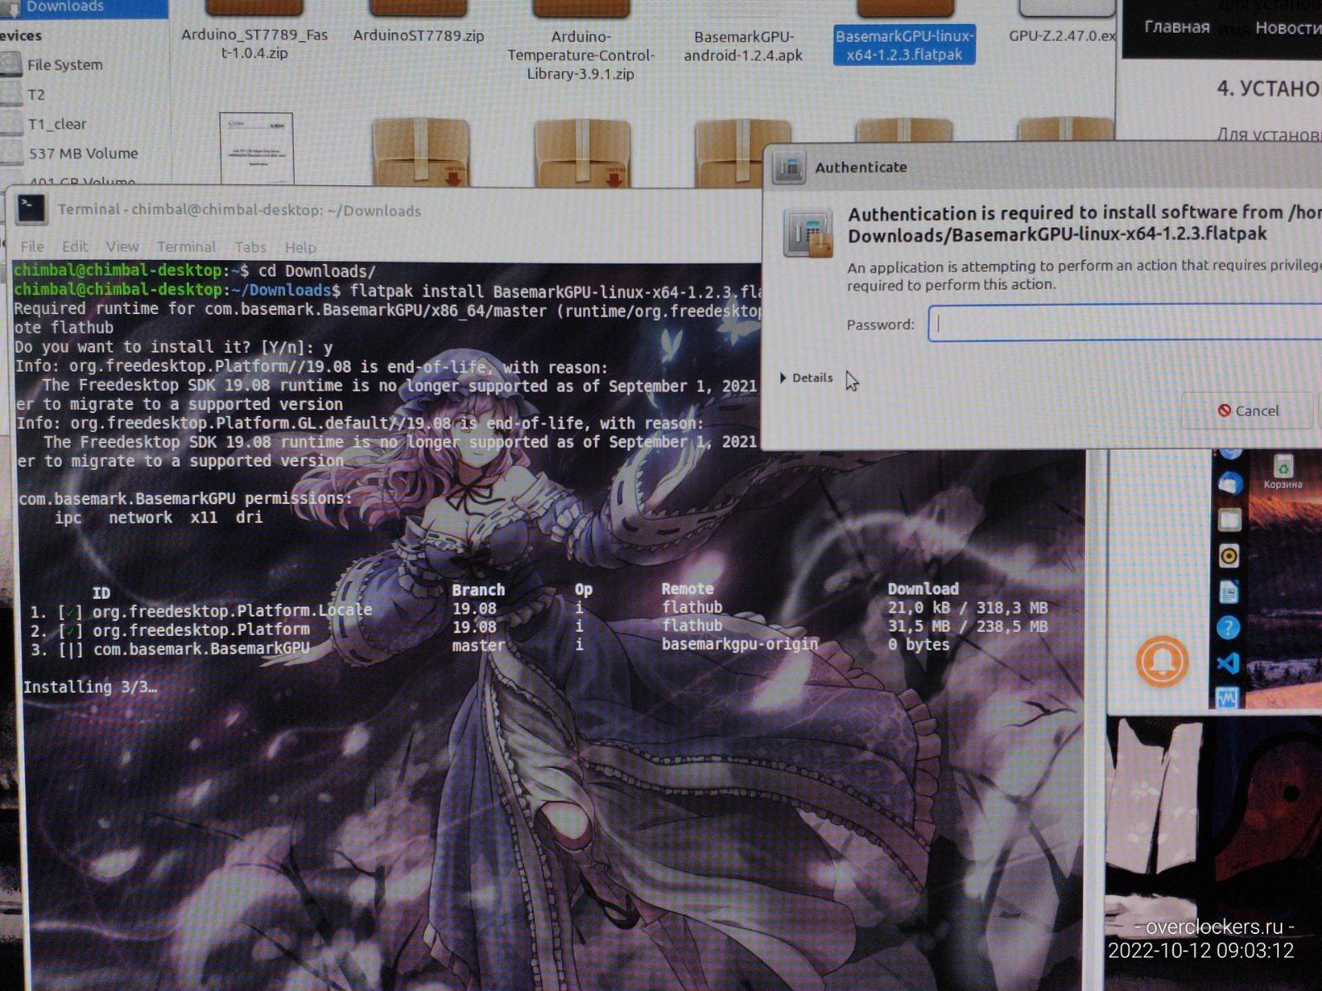
Task: Click the 'Download' column header in terminal
Action: coord(923,589)
